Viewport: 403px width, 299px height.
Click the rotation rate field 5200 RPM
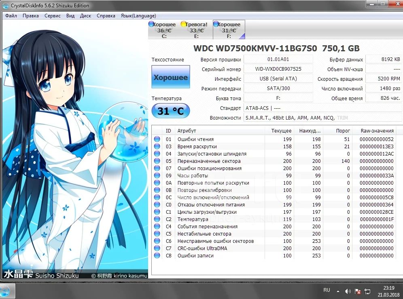[384, 78]
